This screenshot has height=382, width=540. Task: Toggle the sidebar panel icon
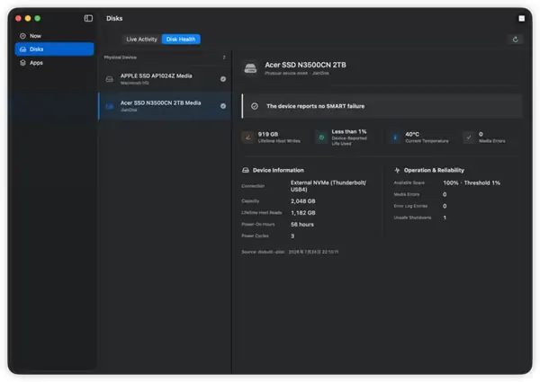click(88, 18)
